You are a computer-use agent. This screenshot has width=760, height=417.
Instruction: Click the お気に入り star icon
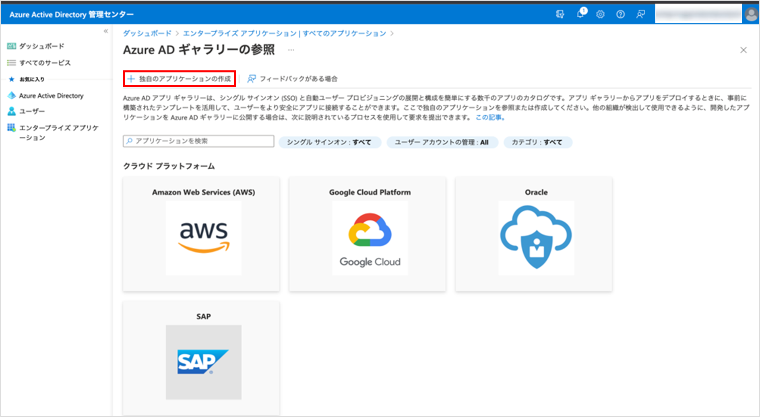click(x=12, y=79)
